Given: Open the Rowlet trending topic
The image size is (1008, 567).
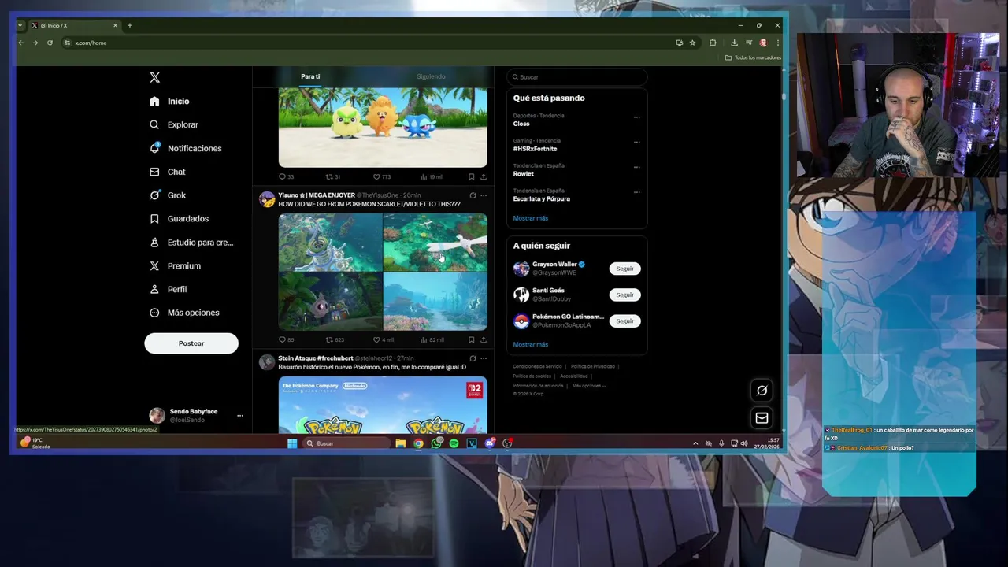Looking at the screenshot, I should pyautogui.click(x=523, y=174).
